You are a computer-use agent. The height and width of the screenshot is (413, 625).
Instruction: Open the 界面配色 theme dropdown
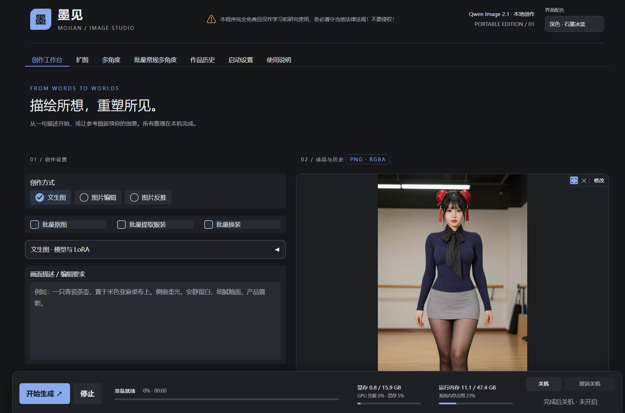(x=574, y=24)
